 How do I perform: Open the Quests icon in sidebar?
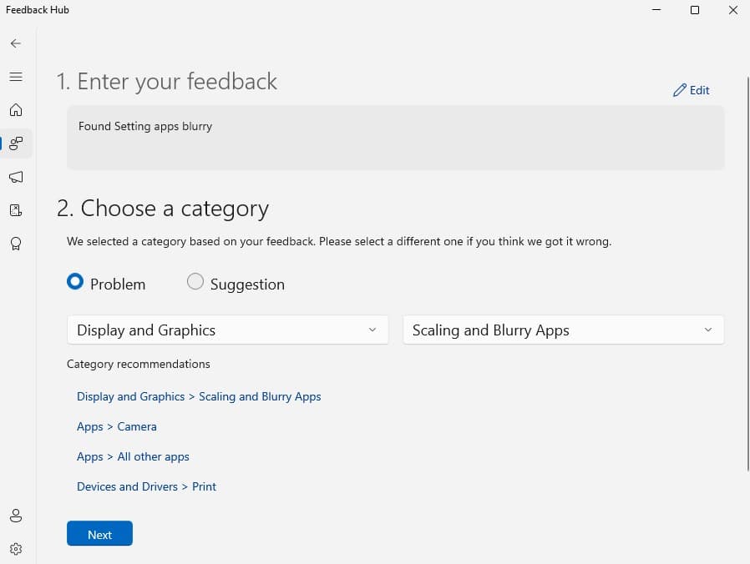(x=16, y=210)
